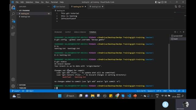The height and width of the screenshot is (110, 196).
Task: Expand the Outline section
Action: coord(34,85)
